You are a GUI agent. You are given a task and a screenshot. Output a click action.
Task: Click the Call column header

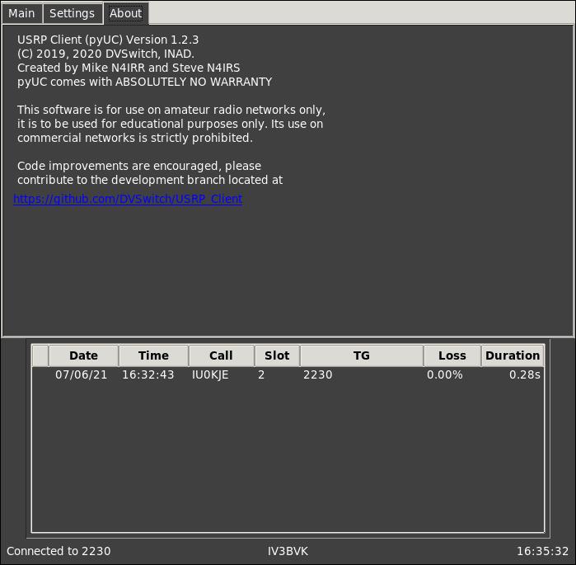point(221,355)
